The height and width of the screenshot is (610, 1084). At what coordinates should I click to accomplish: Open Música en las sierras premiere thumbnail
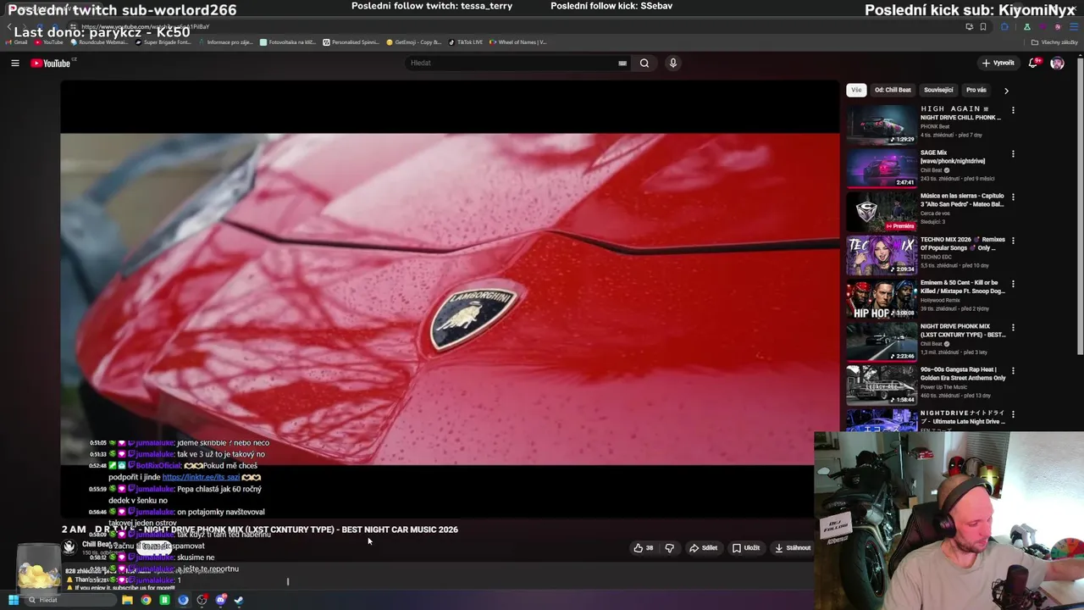[x=882, y=212]
